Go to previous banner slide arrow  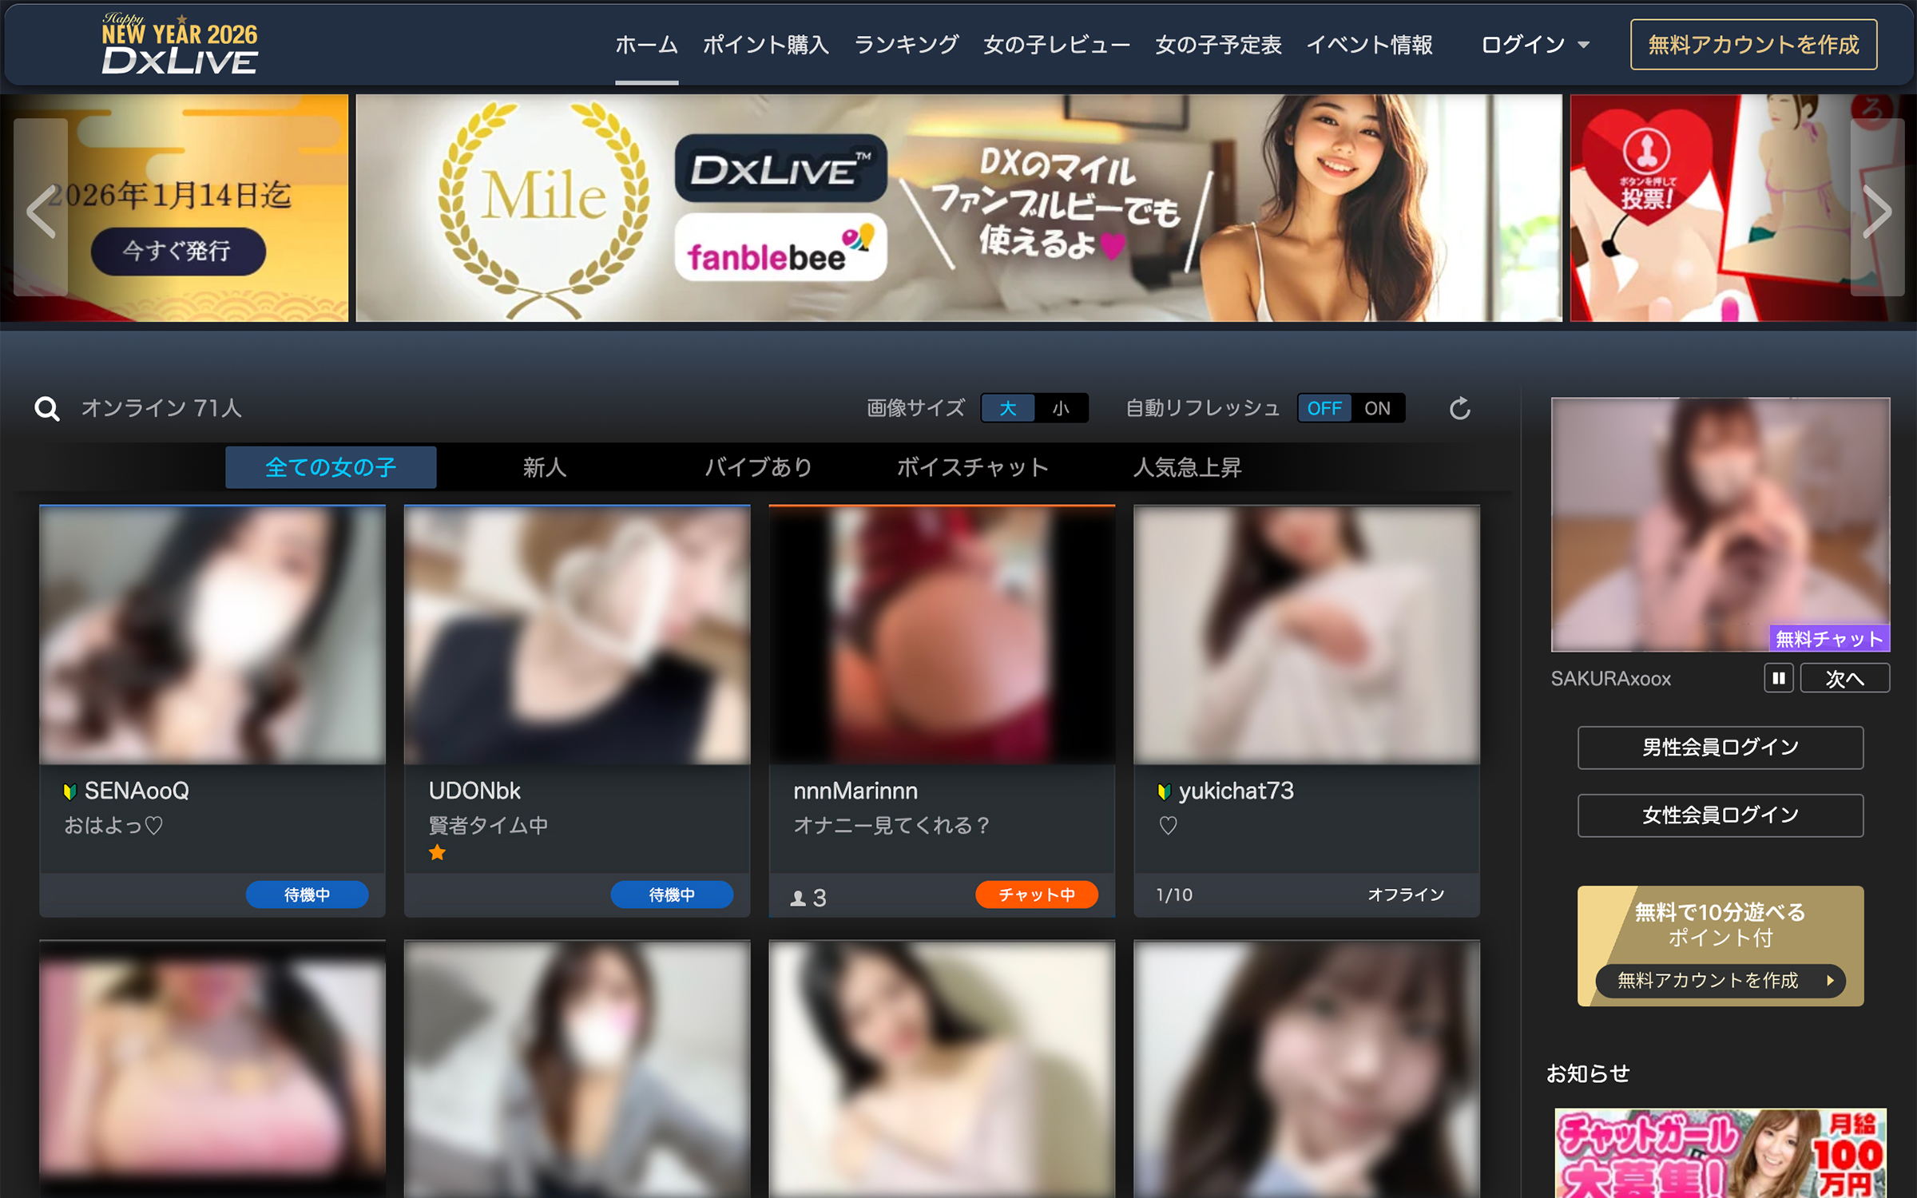(x=41, y=209)
